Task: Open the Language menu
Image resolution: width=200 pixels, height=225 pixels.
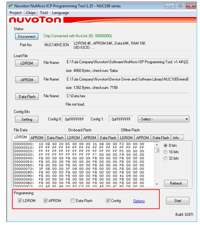Action: pyautogui.click(x=60, y=13)
